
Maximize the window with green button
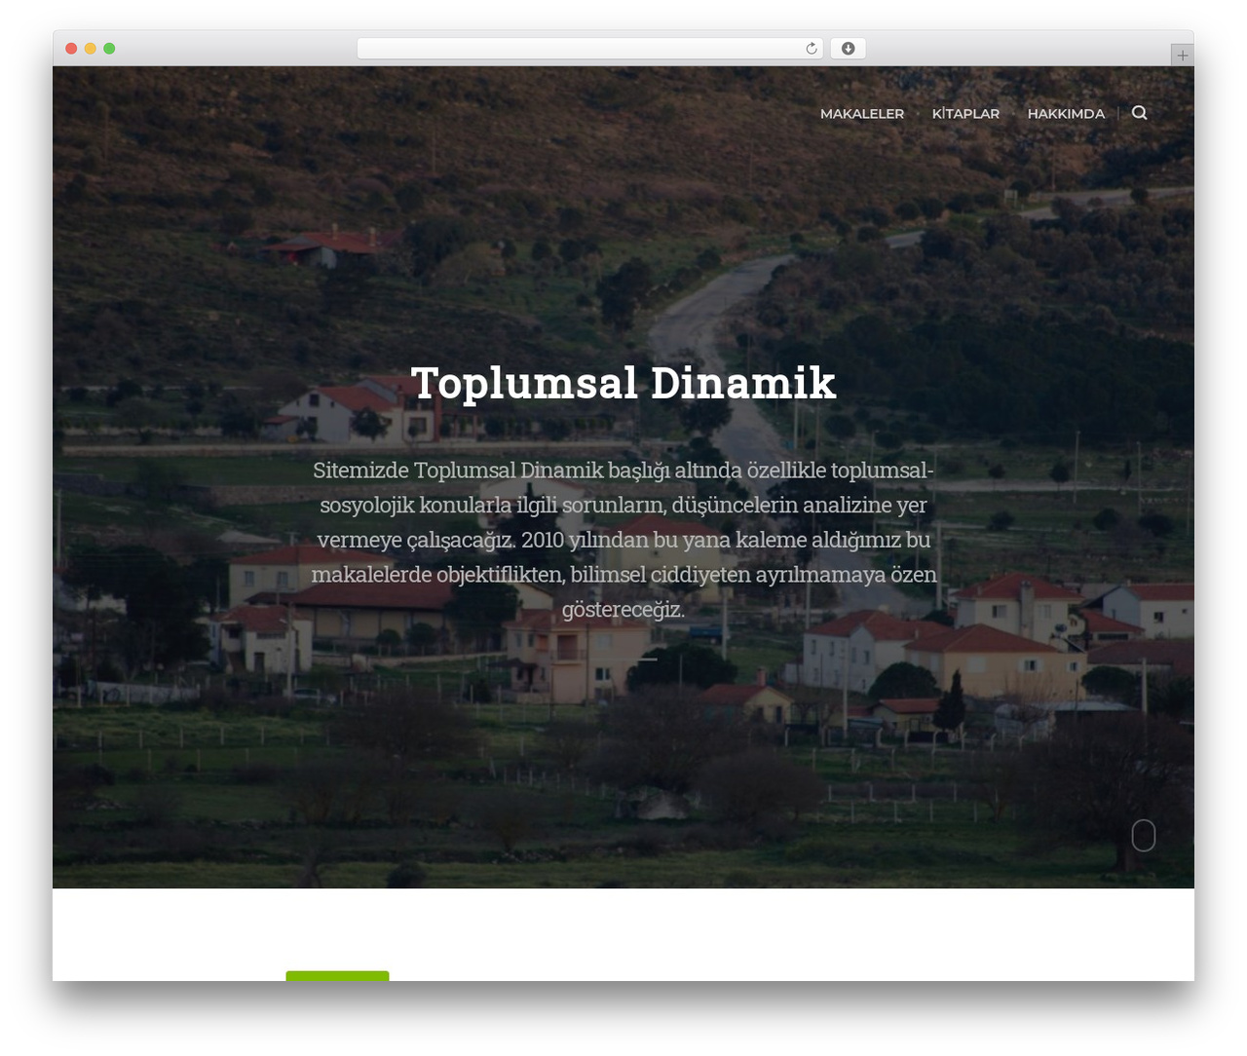click(109, 49)
